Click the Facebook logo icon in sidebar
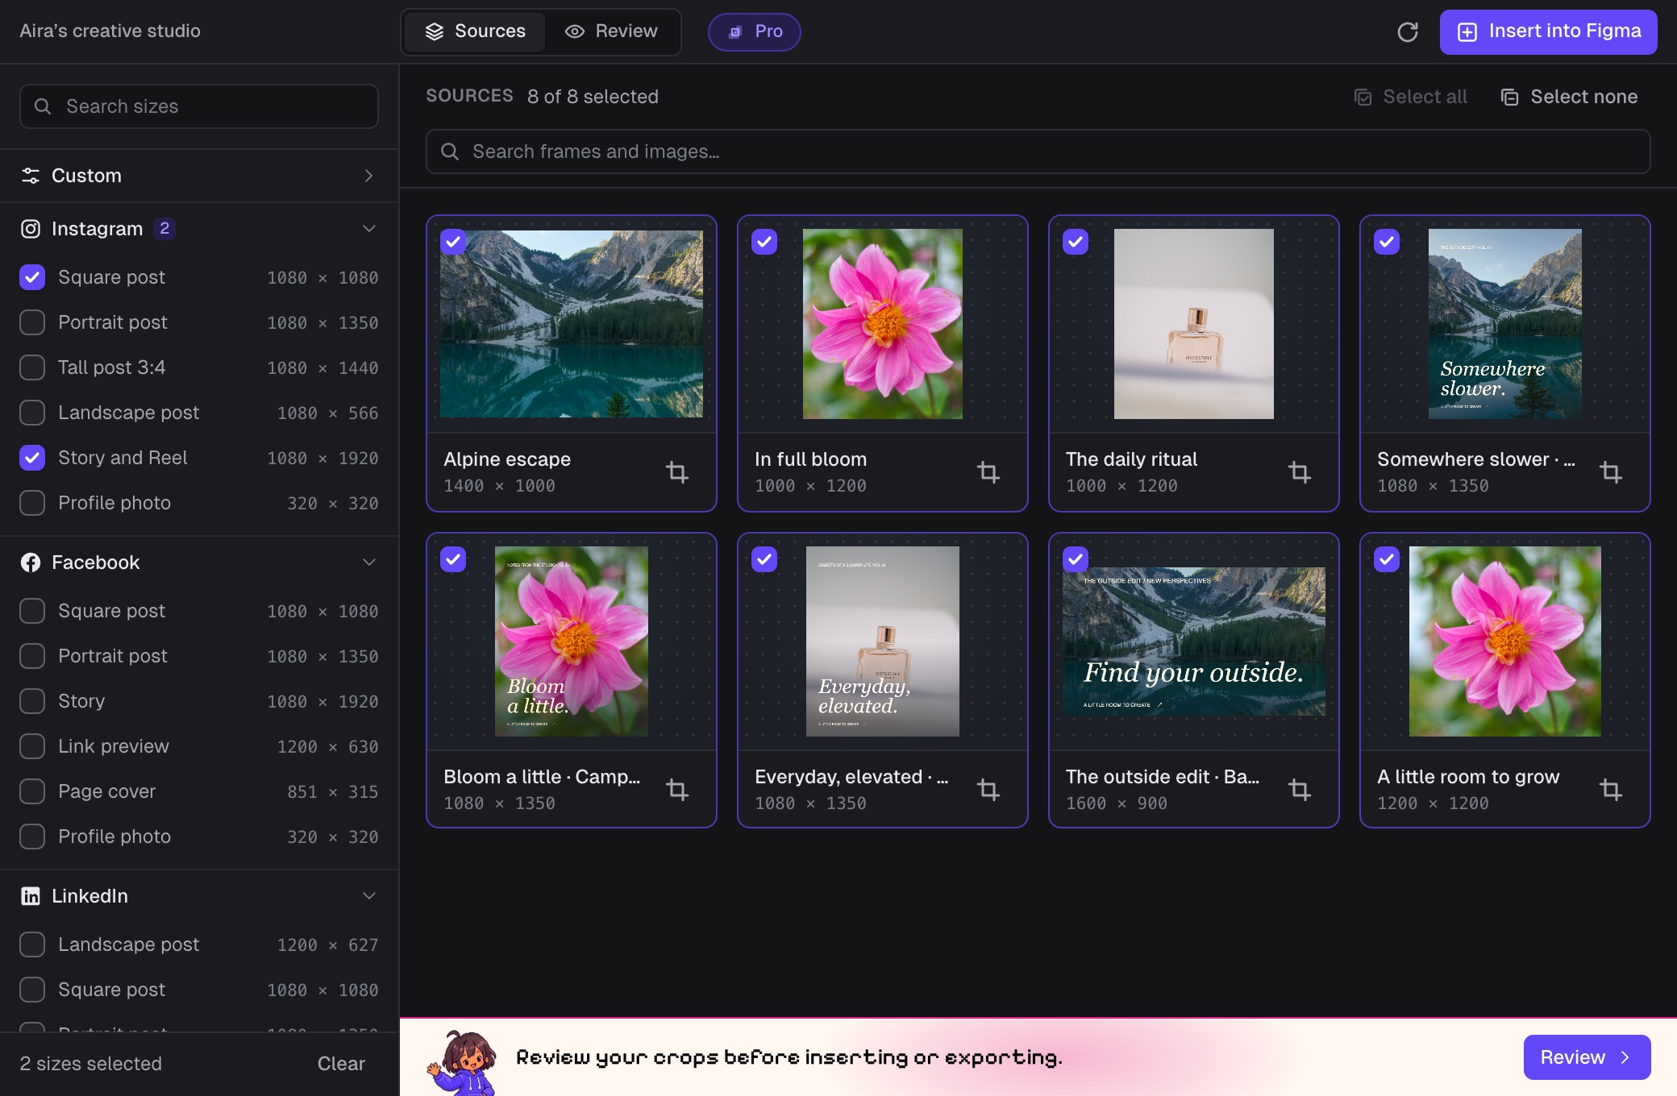This screenshot has height=1096, width=1677. point(31,563)
